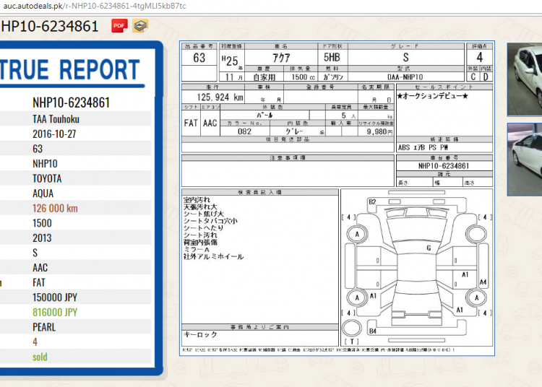
Task: Click the green sold status text
Action: 40,357
